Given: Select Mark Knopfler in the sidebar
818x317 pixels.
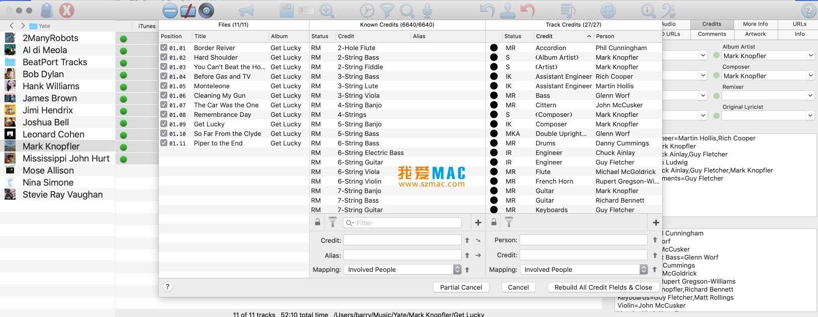Looking at the screenshot, I should [58, 146].
